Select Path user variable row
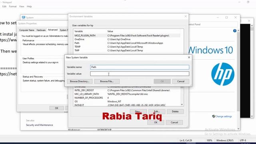 127,43
